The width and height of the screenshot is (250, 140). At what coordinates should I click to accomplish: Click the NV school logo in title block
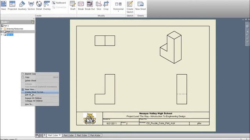[89, 118]
